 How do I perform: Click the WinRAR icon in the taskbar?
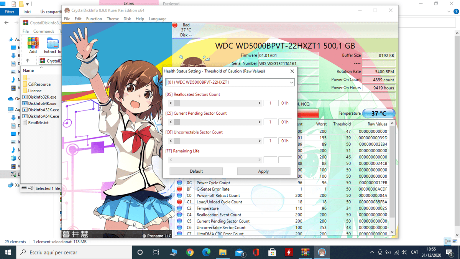pos(305,252)
